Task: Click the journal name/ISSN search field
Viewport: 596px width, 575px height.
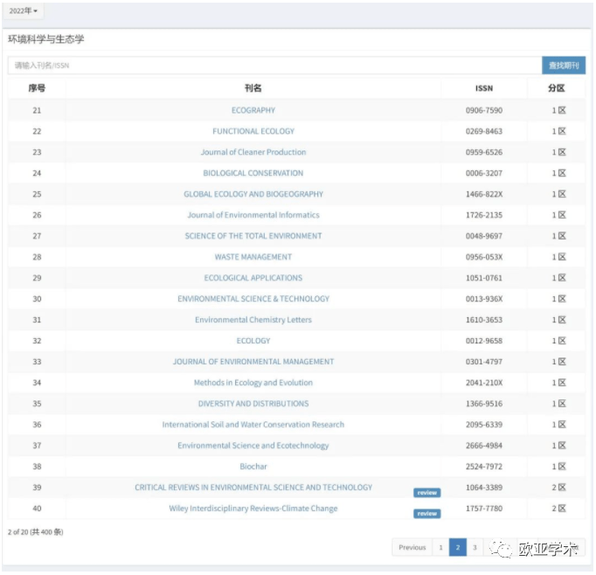Action: (274, 66)
